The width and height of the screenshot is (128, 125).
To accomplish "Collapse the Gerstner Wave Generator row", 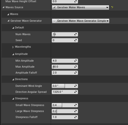I will coord(8,21).
